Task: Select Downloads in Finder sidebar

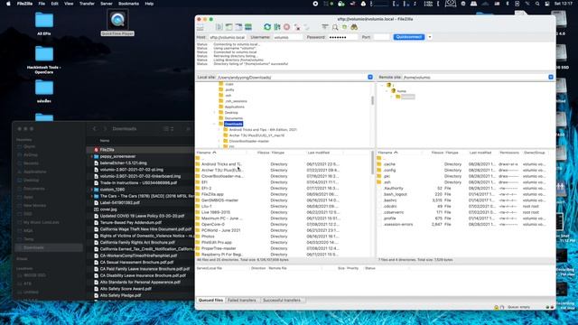Action: point(49,247)
